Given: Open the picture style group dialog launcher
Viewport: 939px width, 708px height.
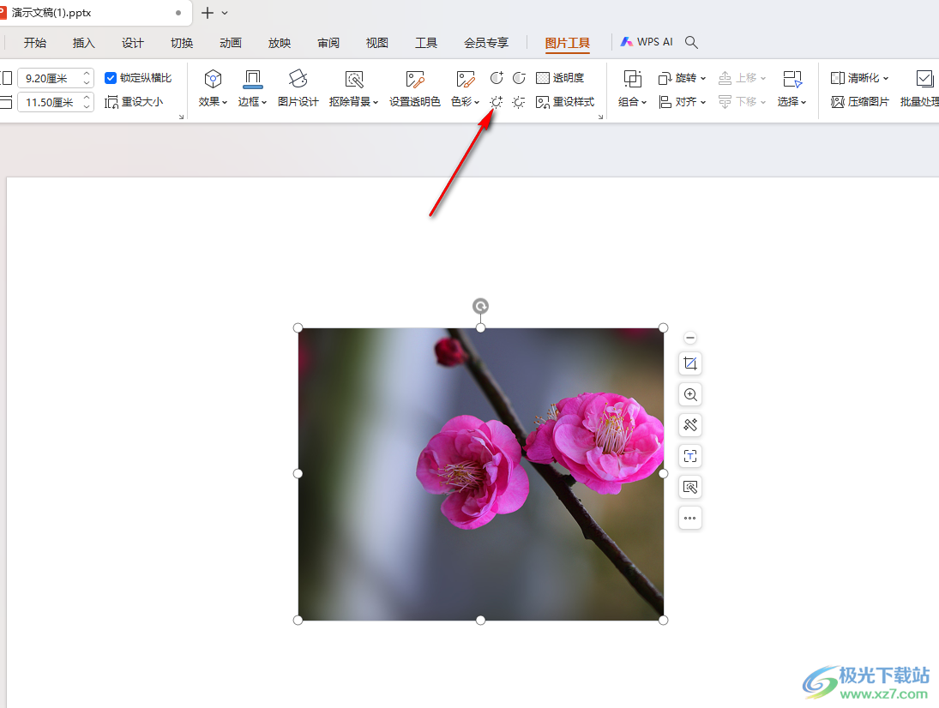Looking at the screenshot, I should pyautogui.click(x=600, y=117).
